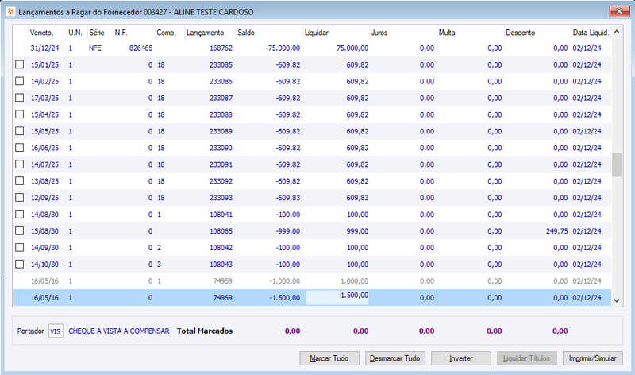Tick the checkbox for lançamento 233092
This screenshot has height=375, width=635.
pyautogui.click(x=19, y=181)
